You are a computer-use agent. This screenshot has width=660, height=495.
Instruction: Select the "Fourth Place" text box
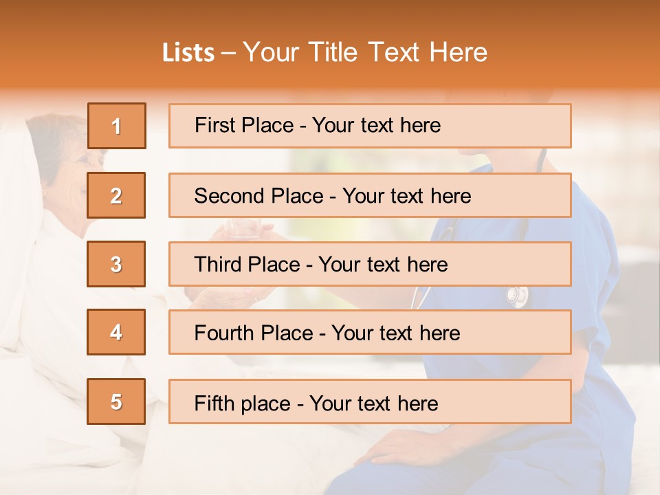pyautogui.click(x=370, y=333)
